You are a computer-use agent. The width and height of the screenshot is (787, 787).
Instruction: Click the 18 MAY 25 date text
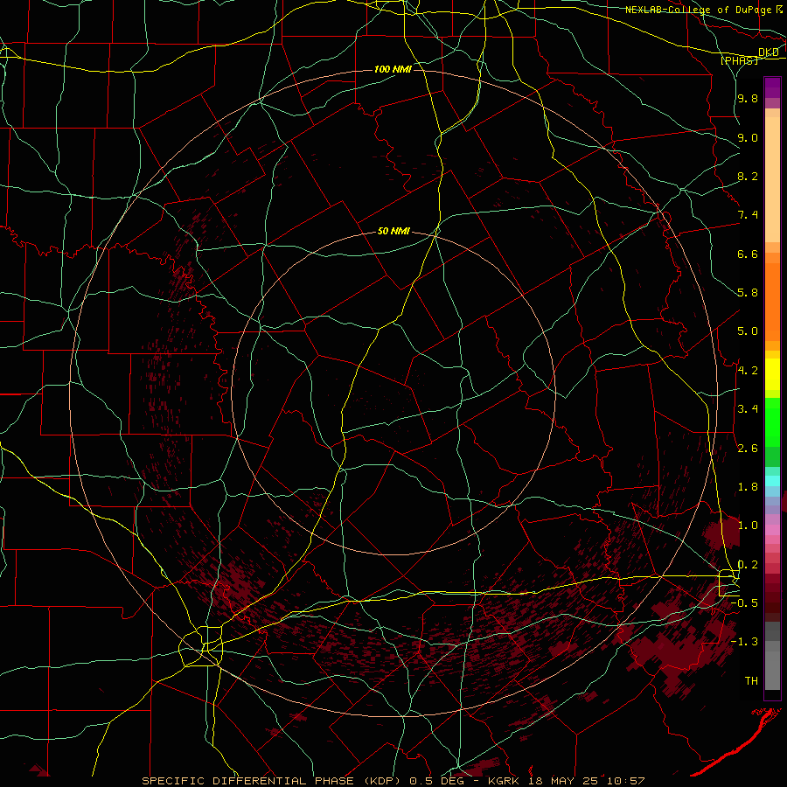(562, 781)
